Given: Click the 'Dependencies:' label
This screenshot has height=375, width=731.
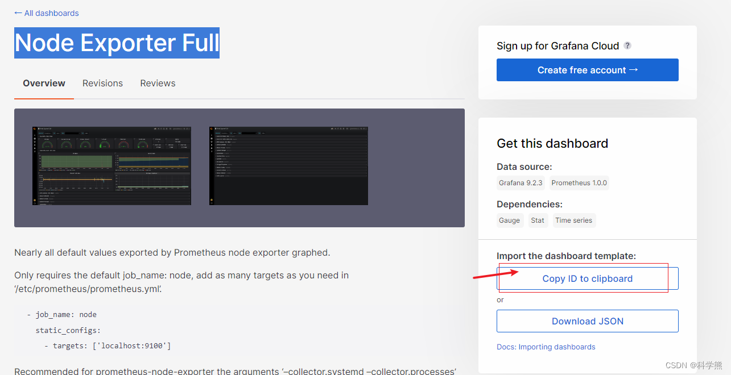Looking at the screenshot, I should point(530,204).
